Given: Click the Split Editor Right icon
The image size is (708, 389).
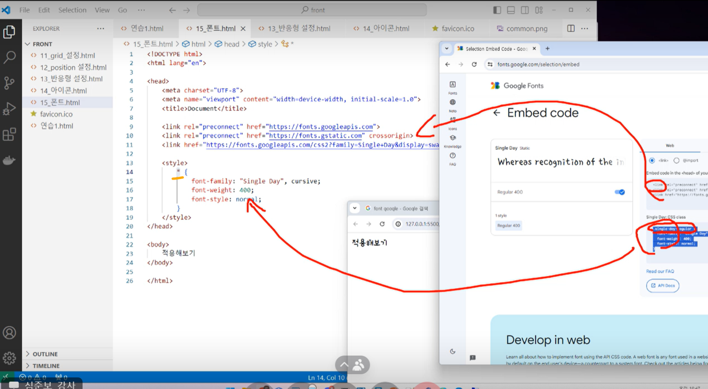Looking at the screenshot, I should pos(571,29).
